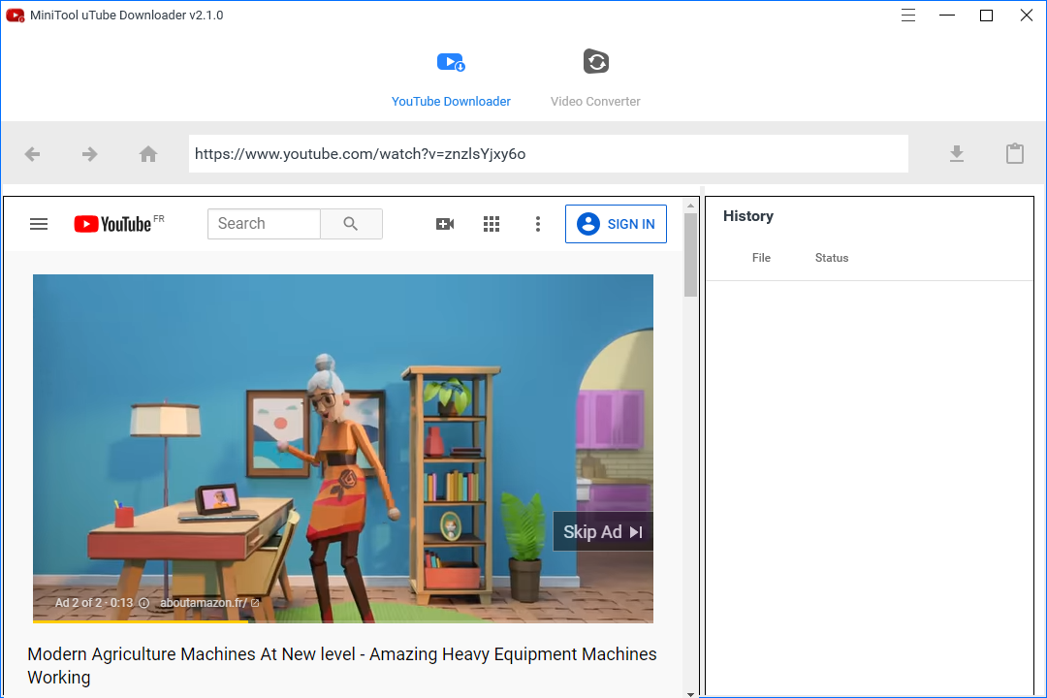
Task: Click the download arrow icon
Action: pos(957,154)
